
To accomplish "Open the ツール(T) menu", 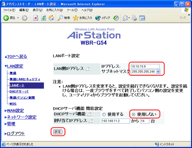I will click(72, 10).
